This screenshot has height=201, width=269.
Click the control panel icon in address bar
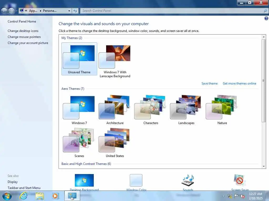22,10
